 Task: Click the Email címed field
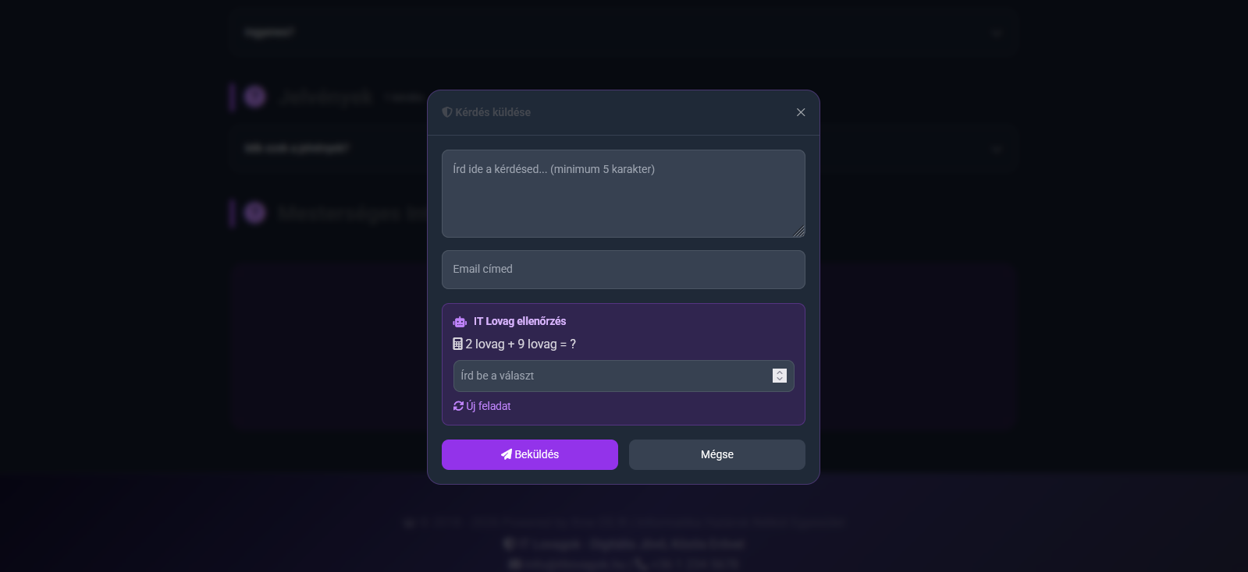(623, 270)
